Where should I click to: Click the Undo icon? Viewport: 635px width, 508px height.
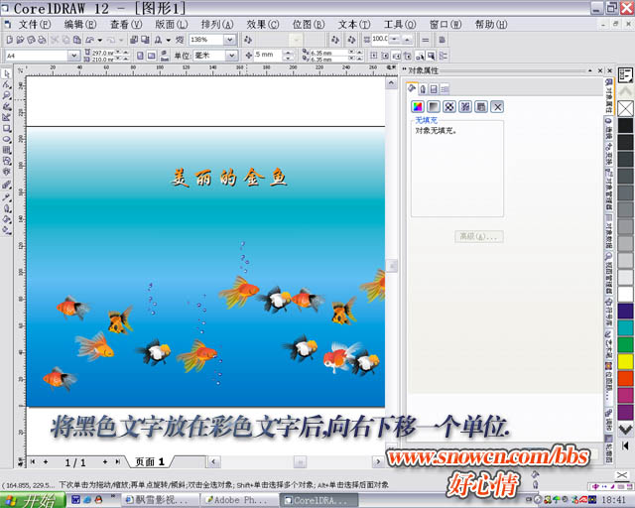90,40
